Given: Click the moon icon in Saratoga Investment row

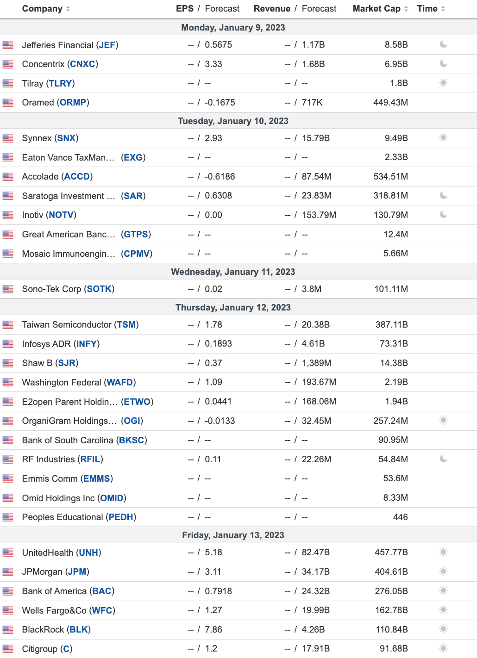Looking at the screenshot, I should (x=443, y=196).
